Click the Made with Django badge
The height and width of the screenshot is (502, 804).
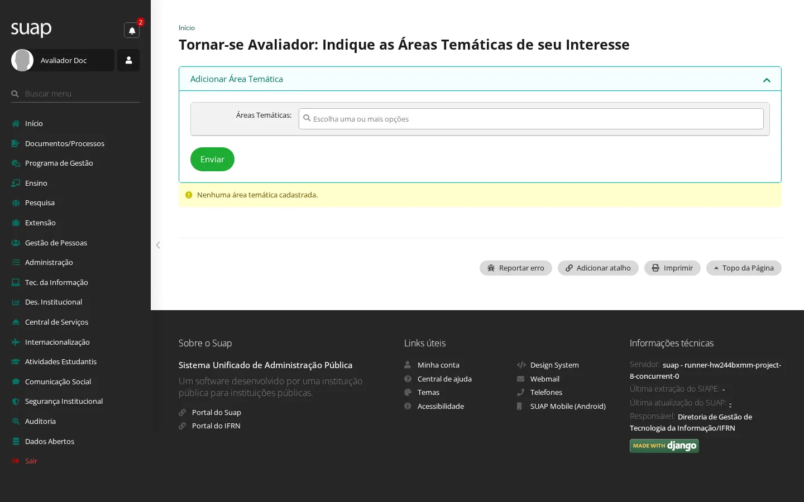(664, 446)
